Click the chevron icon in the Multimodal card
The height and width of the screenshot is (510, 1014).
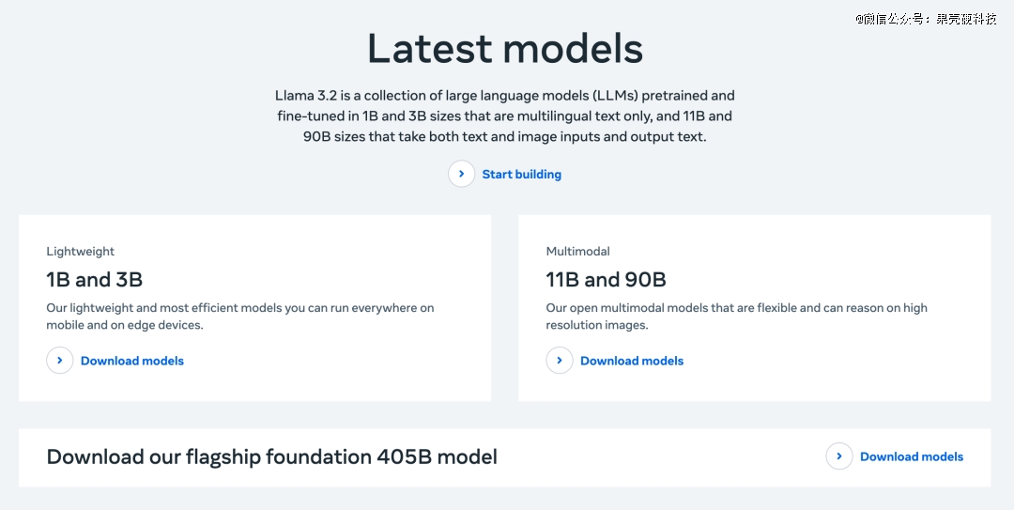coord(560,361)
